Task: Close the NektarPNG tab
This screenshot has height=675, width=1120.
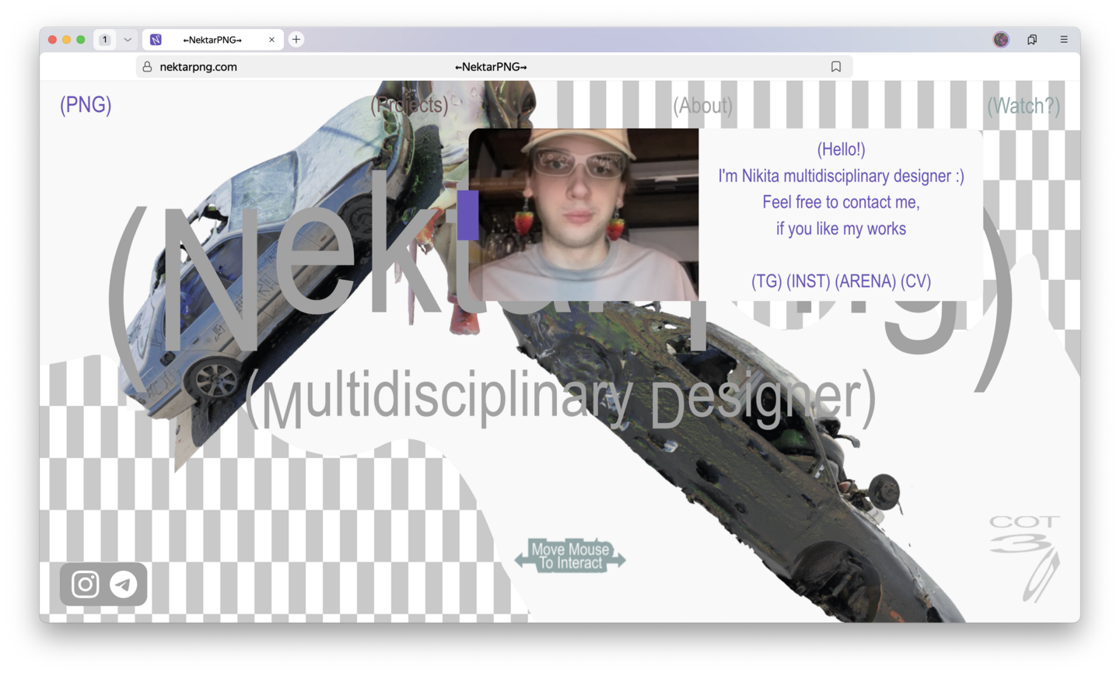Action: click(271, 40)
